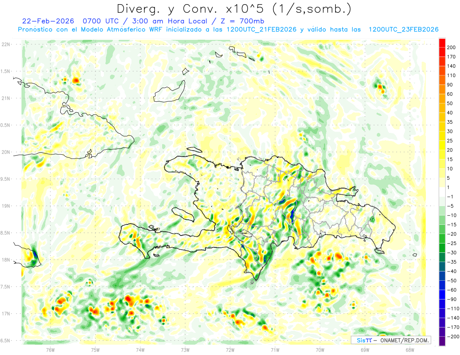Click the '-20' color scale label

coord(451,234)
